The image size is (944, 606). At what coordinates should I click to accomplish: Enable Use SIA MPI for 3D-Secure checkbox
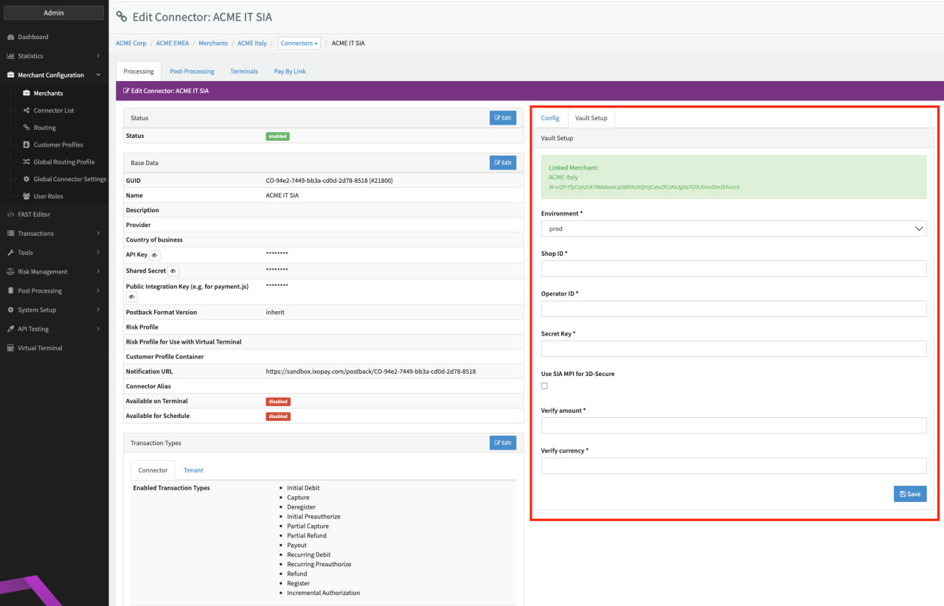pyautogui.click(x=544, y=386)
